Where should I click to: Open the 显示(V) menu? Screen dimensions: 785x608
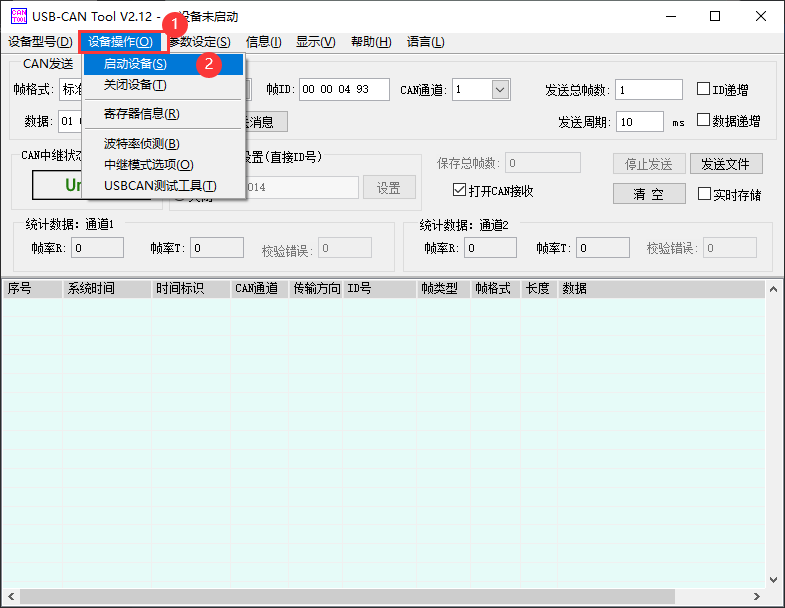pyautogui.click(x=316, y=42)
